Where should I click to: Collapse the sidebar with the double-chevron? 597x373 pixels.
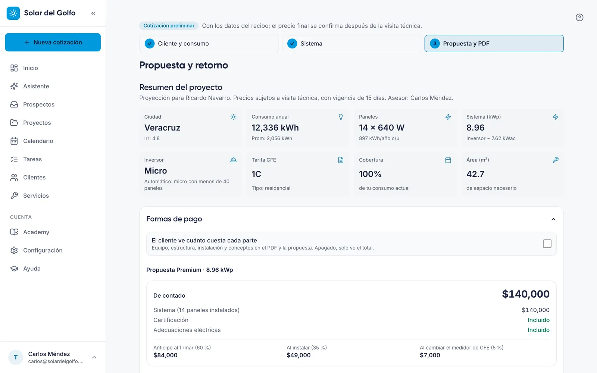(93, 13)
